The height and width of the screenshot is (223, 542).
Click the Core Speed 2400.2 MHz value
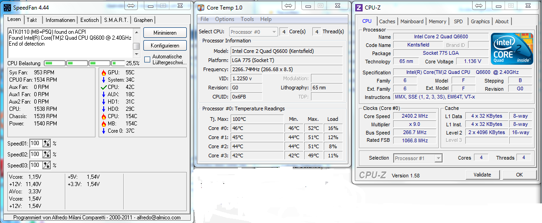(415, 116)
